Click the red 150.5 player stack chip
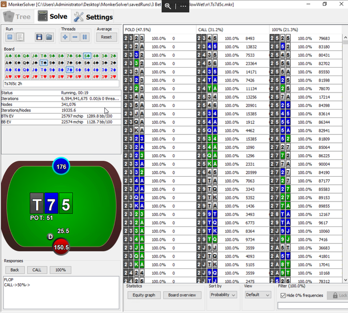Screen dimensions: 348x313 [x=61, y=247]
